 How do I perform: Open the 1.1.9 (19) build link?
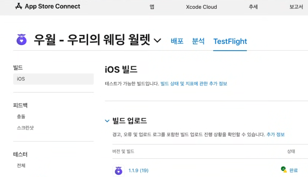tap(138, 171)
